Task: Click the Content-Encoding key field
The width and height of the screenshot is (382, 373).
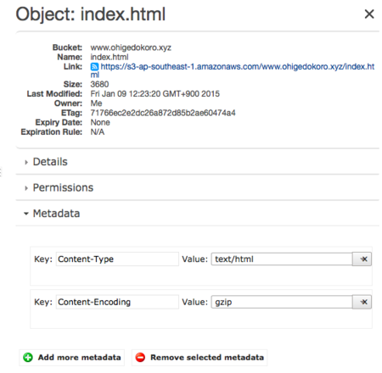Action: coord(117,302)
